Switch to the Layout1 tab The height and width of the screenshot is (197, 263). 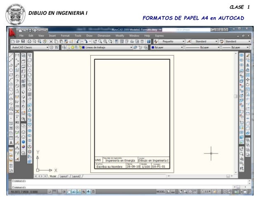click(x=64, y=176)
